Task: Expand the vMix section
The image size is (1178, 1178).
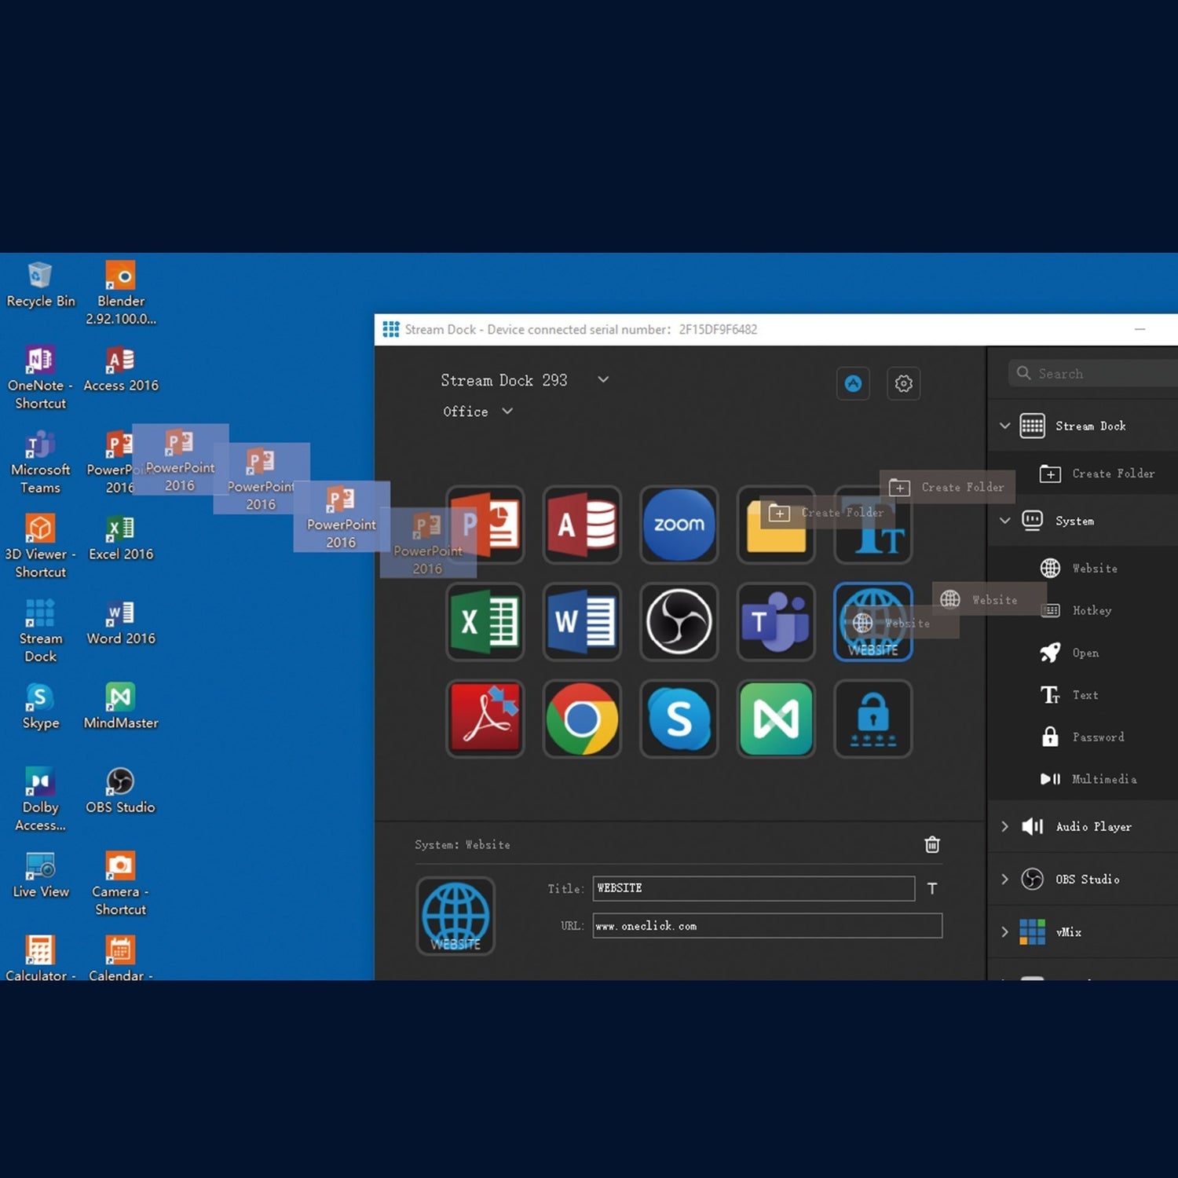Action: click(x=1068, y=931)
